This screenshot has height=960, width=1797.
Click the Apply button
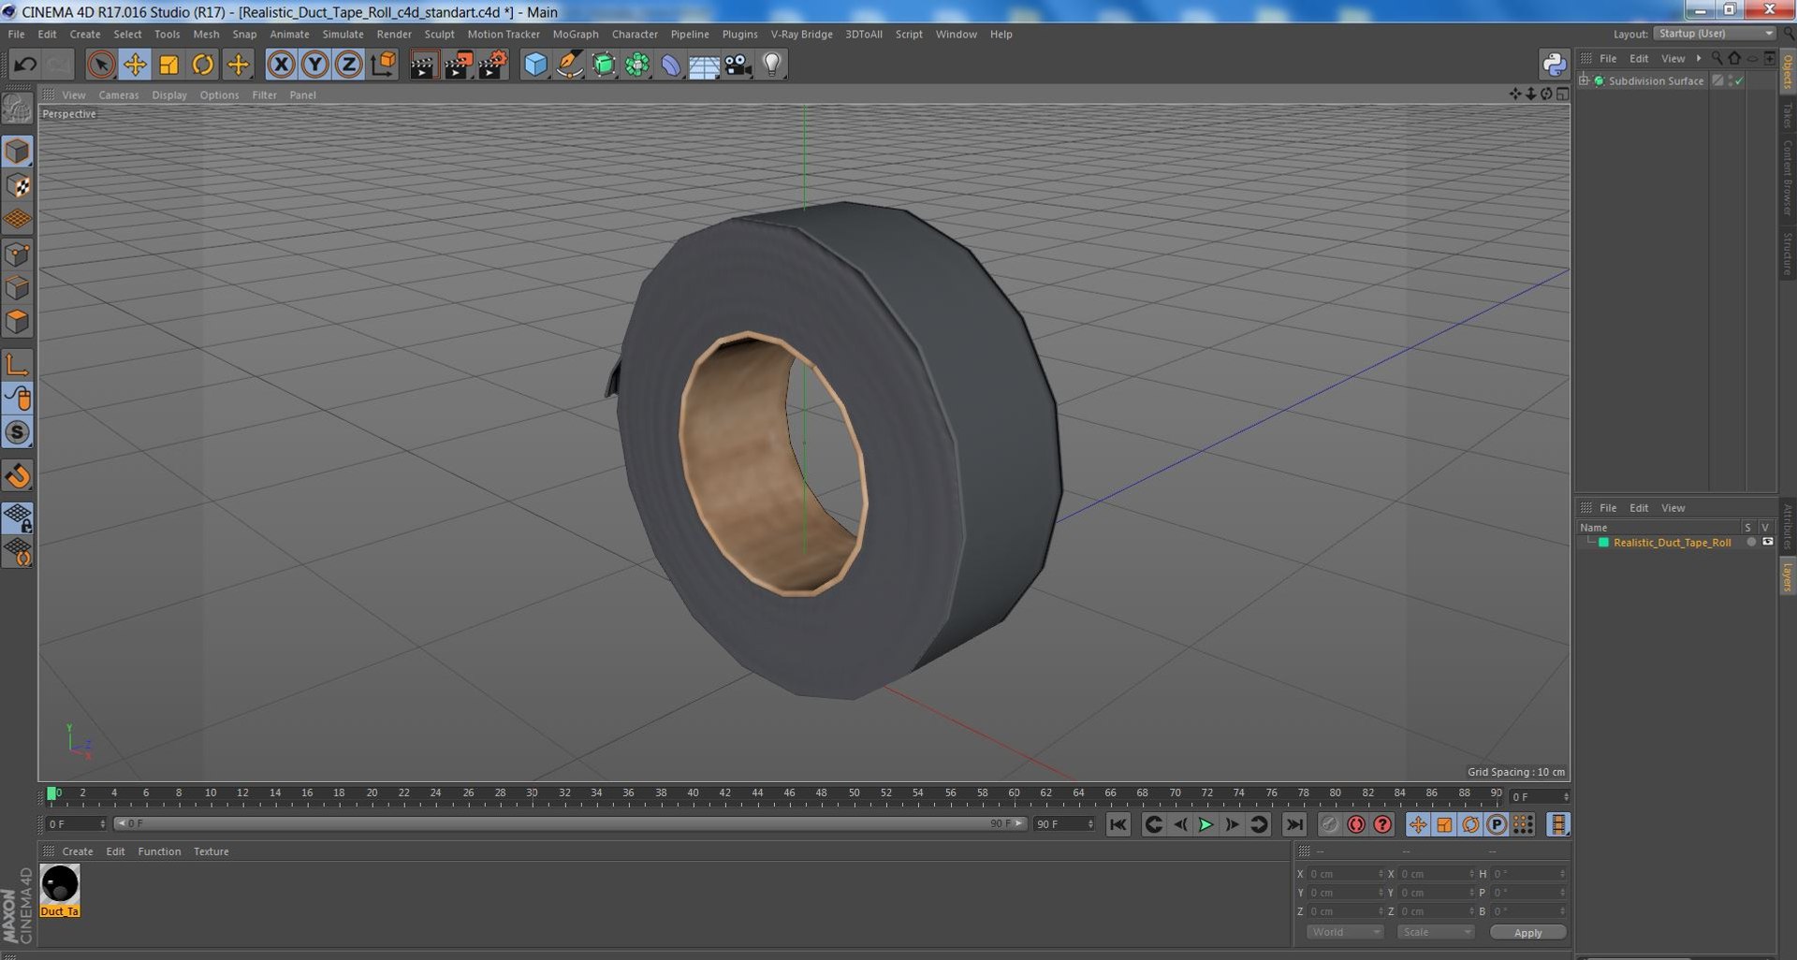1527,932
